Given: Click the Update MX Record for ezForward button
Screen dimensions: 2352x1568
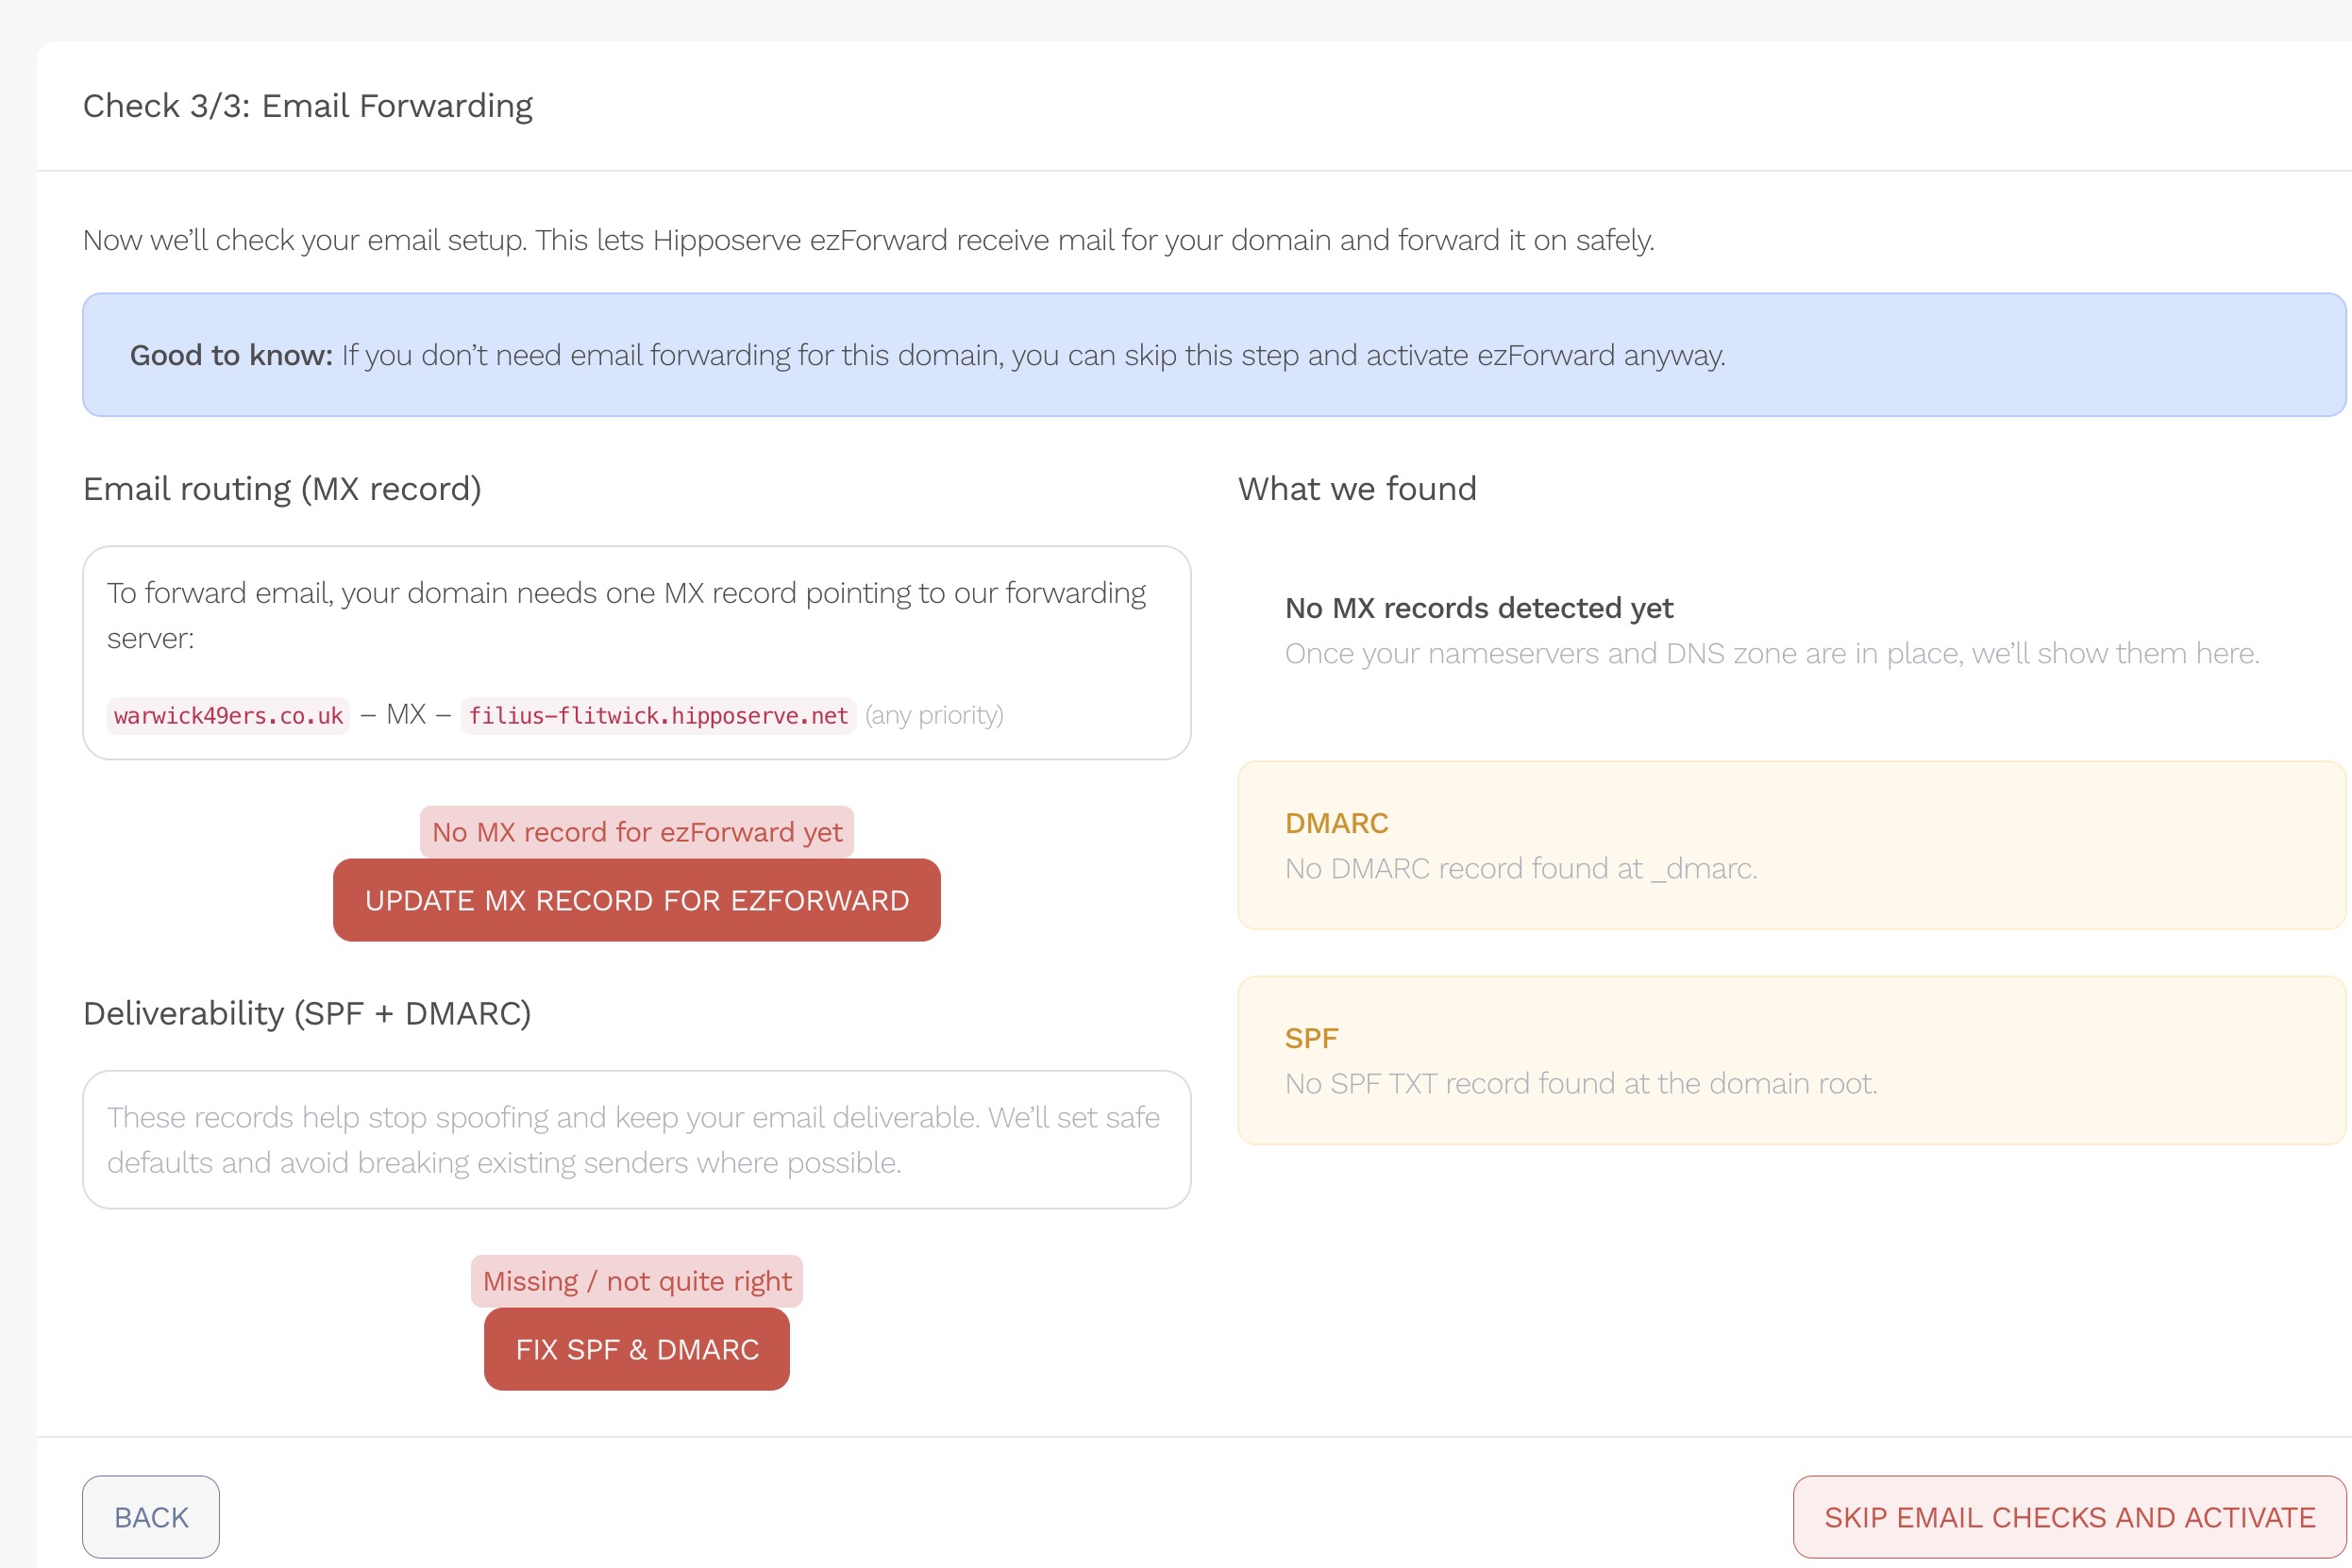Looking at the screenshot, I should (x=636, y=900).
